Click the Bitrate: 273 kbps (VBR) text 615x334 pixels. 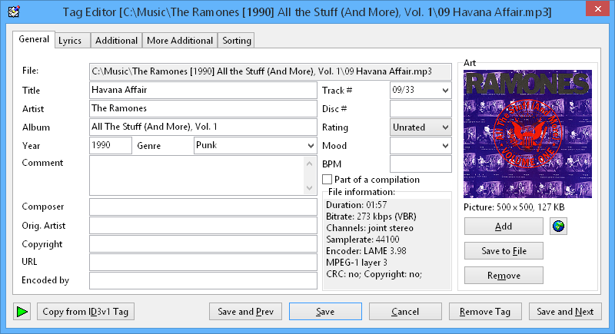tap(371, 217)
